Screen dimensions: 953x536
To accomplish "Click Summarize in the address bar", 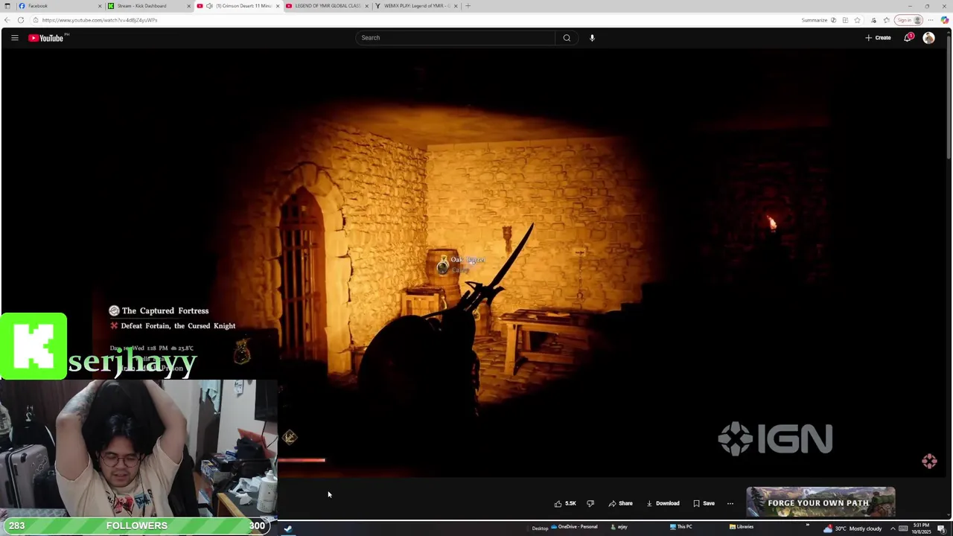I will pyautogui.click(x=814, y=20).
